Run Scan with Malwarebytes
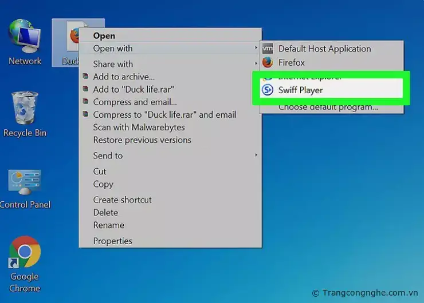424x303 pixels. coord(139,127)
